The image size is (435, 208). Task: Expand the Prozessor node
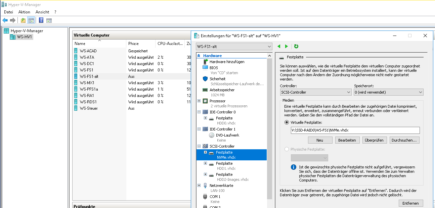point(199,101)
